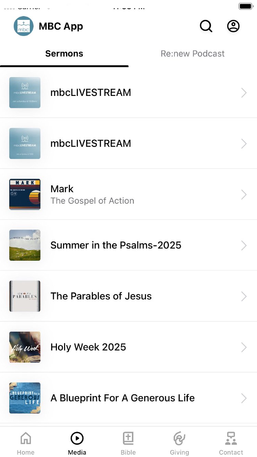
Task: Select the Media play icon
Action: pyautogui.click(x=77, y=439)
